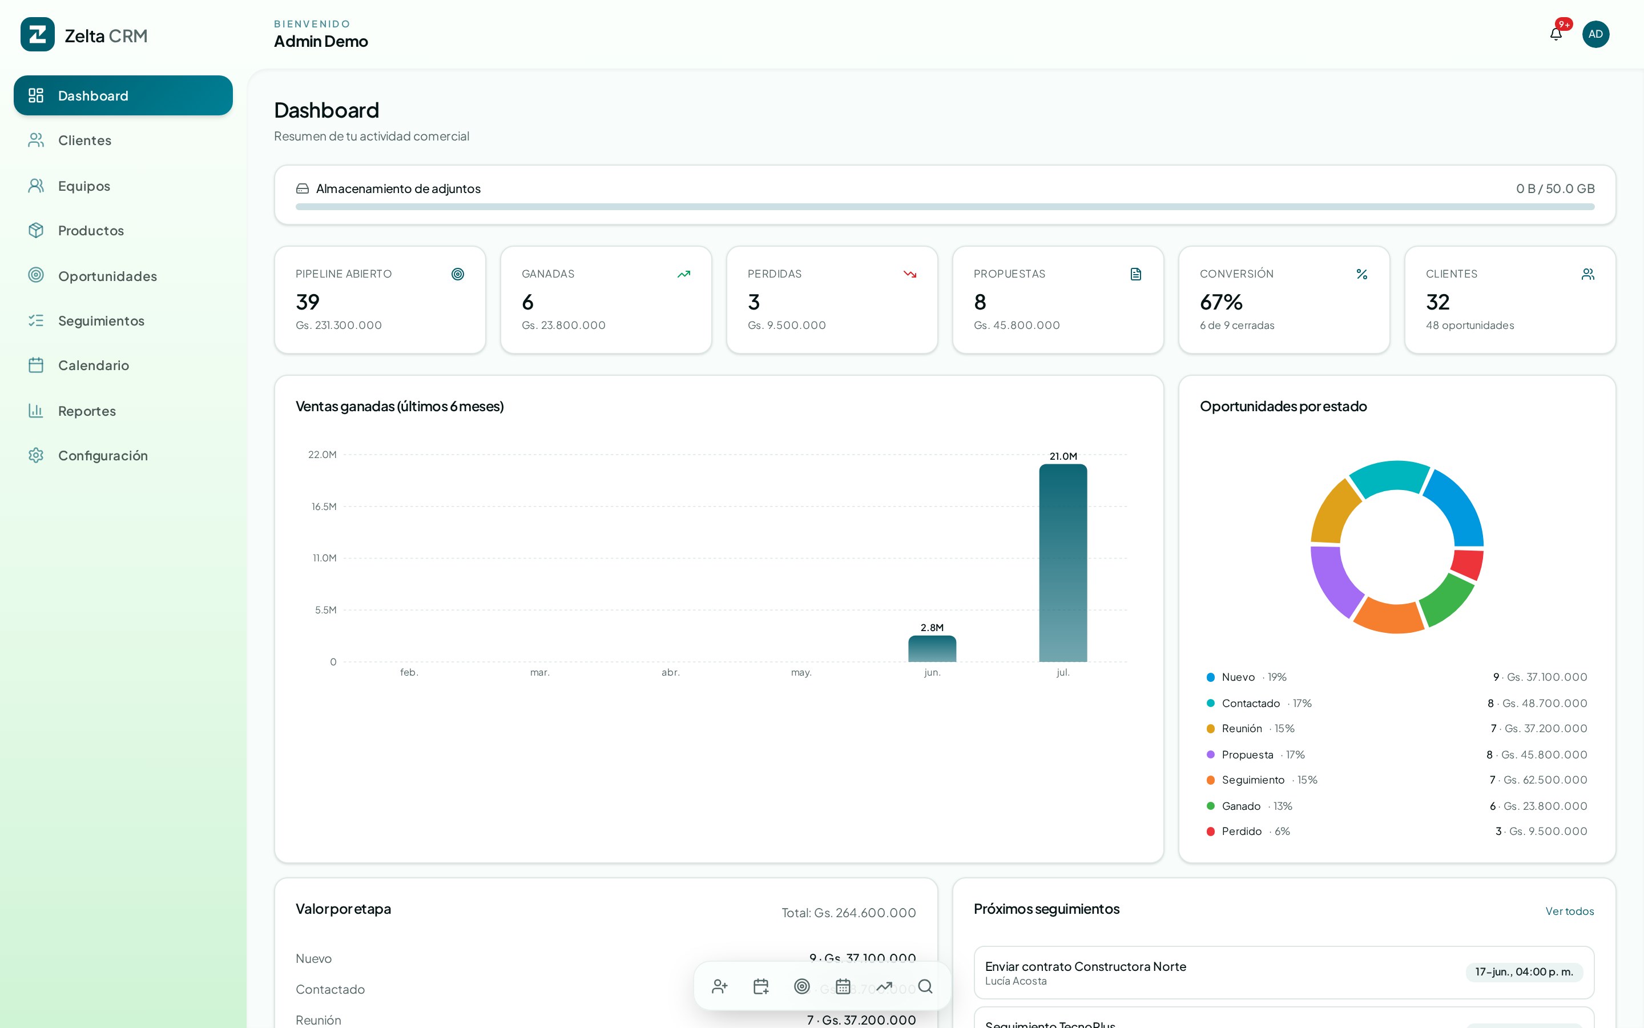Click the calendar-plus icon in floating toolbar
1644x1028 pixels.
[x=761, y=986]
